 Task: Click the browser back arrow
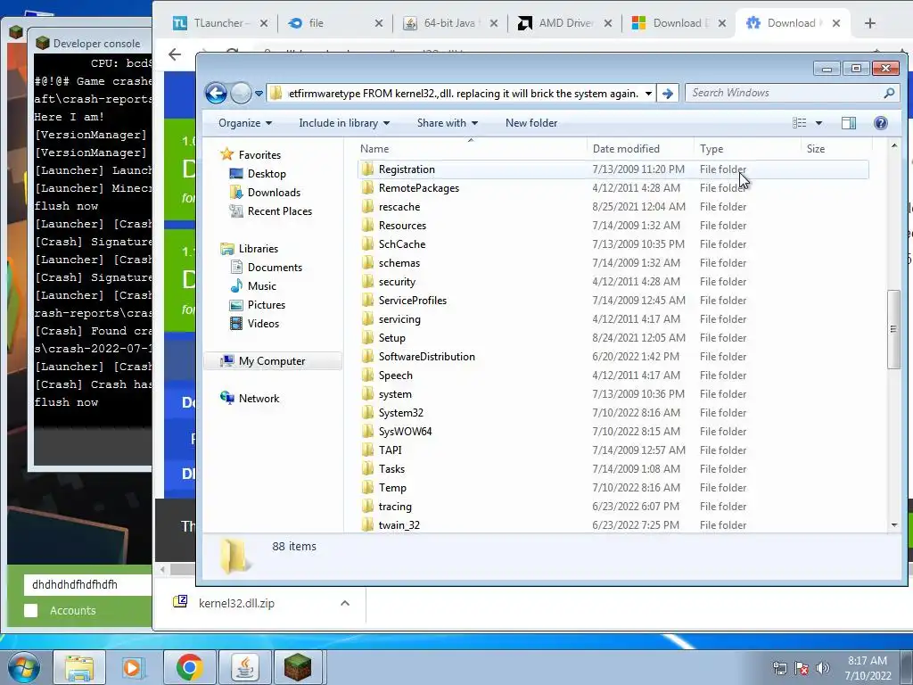174,54
